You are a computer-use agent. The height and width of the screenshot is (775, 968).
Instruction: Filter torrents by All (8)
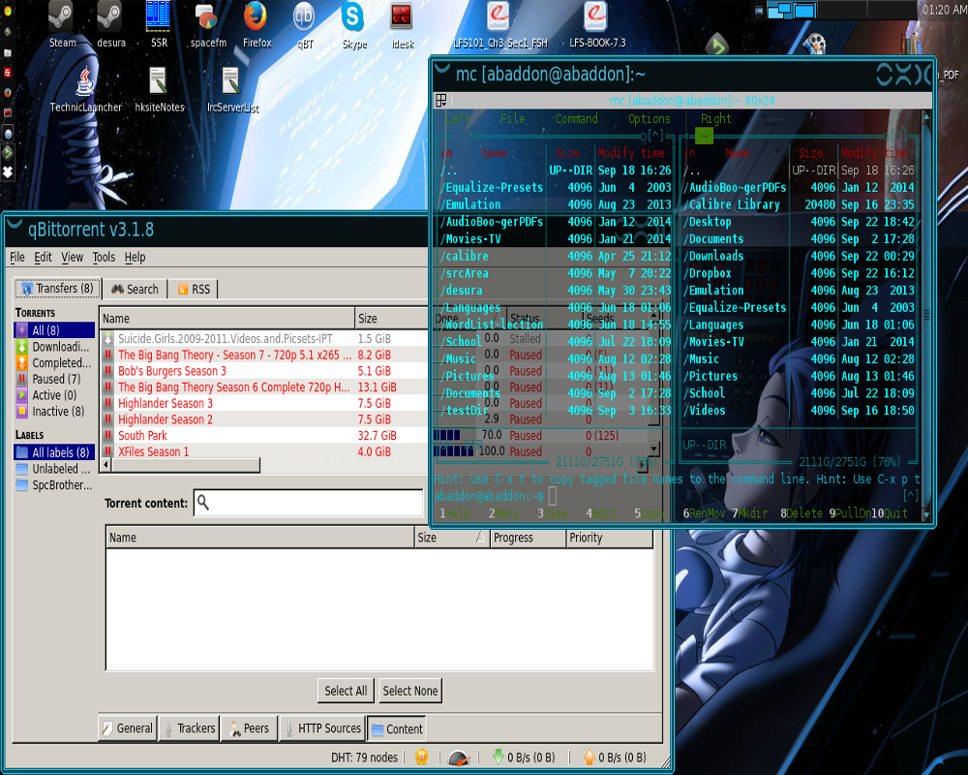point(55,330)
